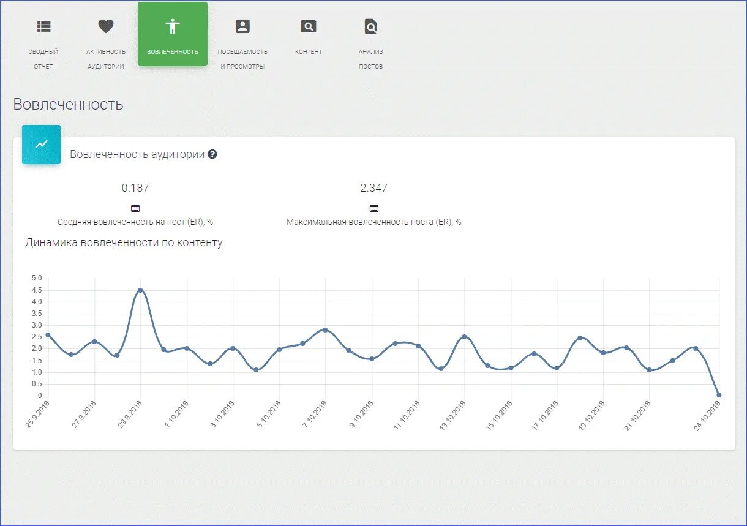Viewport: 747px width, 526px height.
Task: Click the last data point at 24.10.2018
Action: pos(719,395)
